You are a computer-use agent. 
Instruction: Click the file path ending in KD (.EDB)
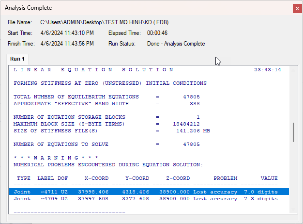click(x=104, y=22)
